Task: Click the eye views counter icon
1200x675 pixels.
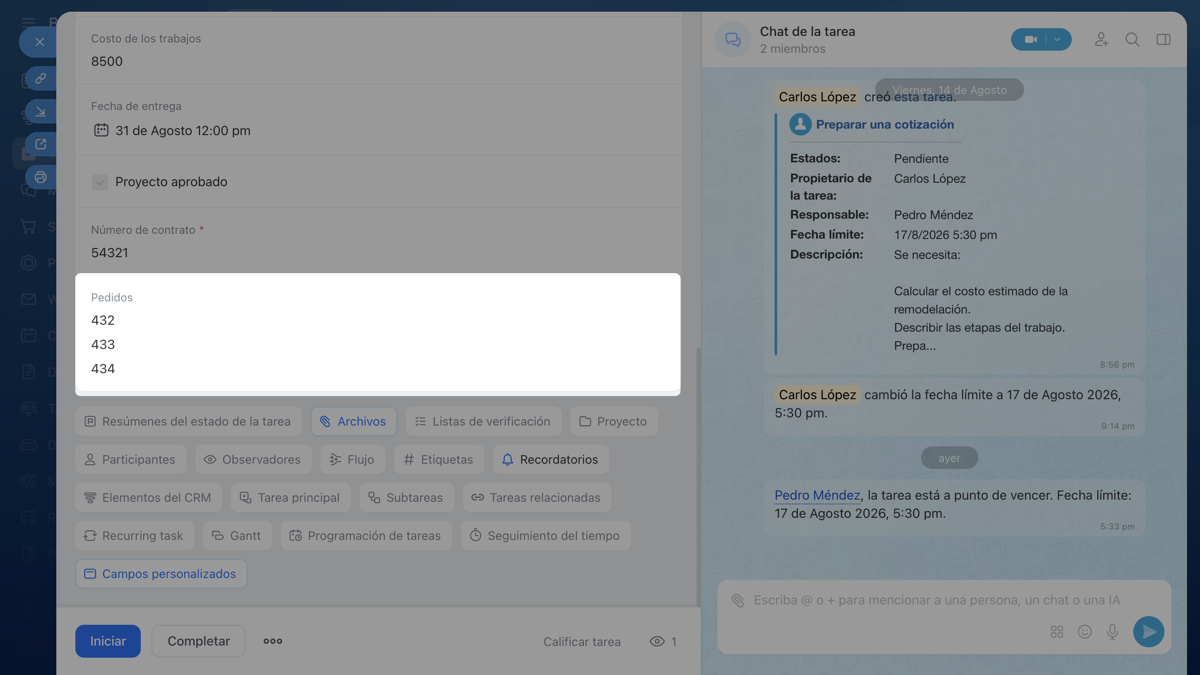Action: [x=657, y=642]
